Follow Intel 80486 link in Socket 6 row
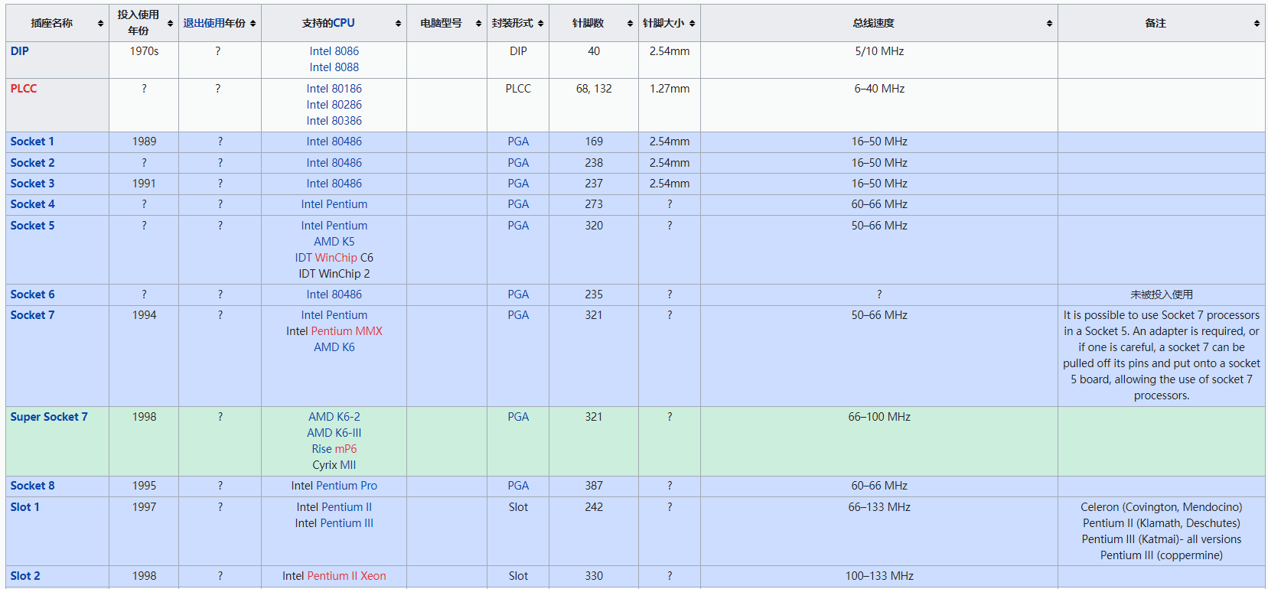The image size is (1268, 589). click(x=334, y=294)
